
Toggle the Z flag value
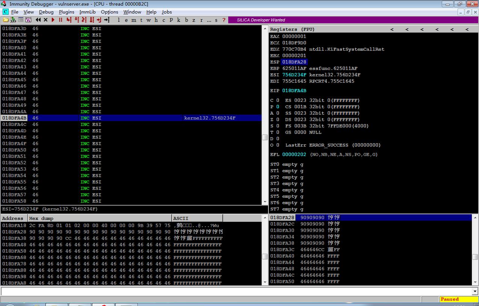(278, 120)
